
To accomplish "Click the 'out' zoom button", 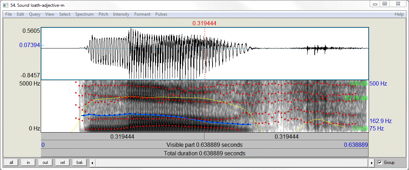I will [45, 163].
